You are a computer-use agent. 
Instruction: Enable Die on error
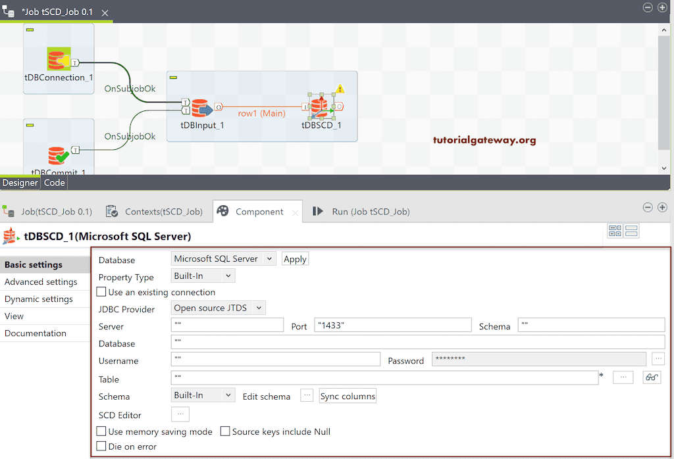click(101, 447)
